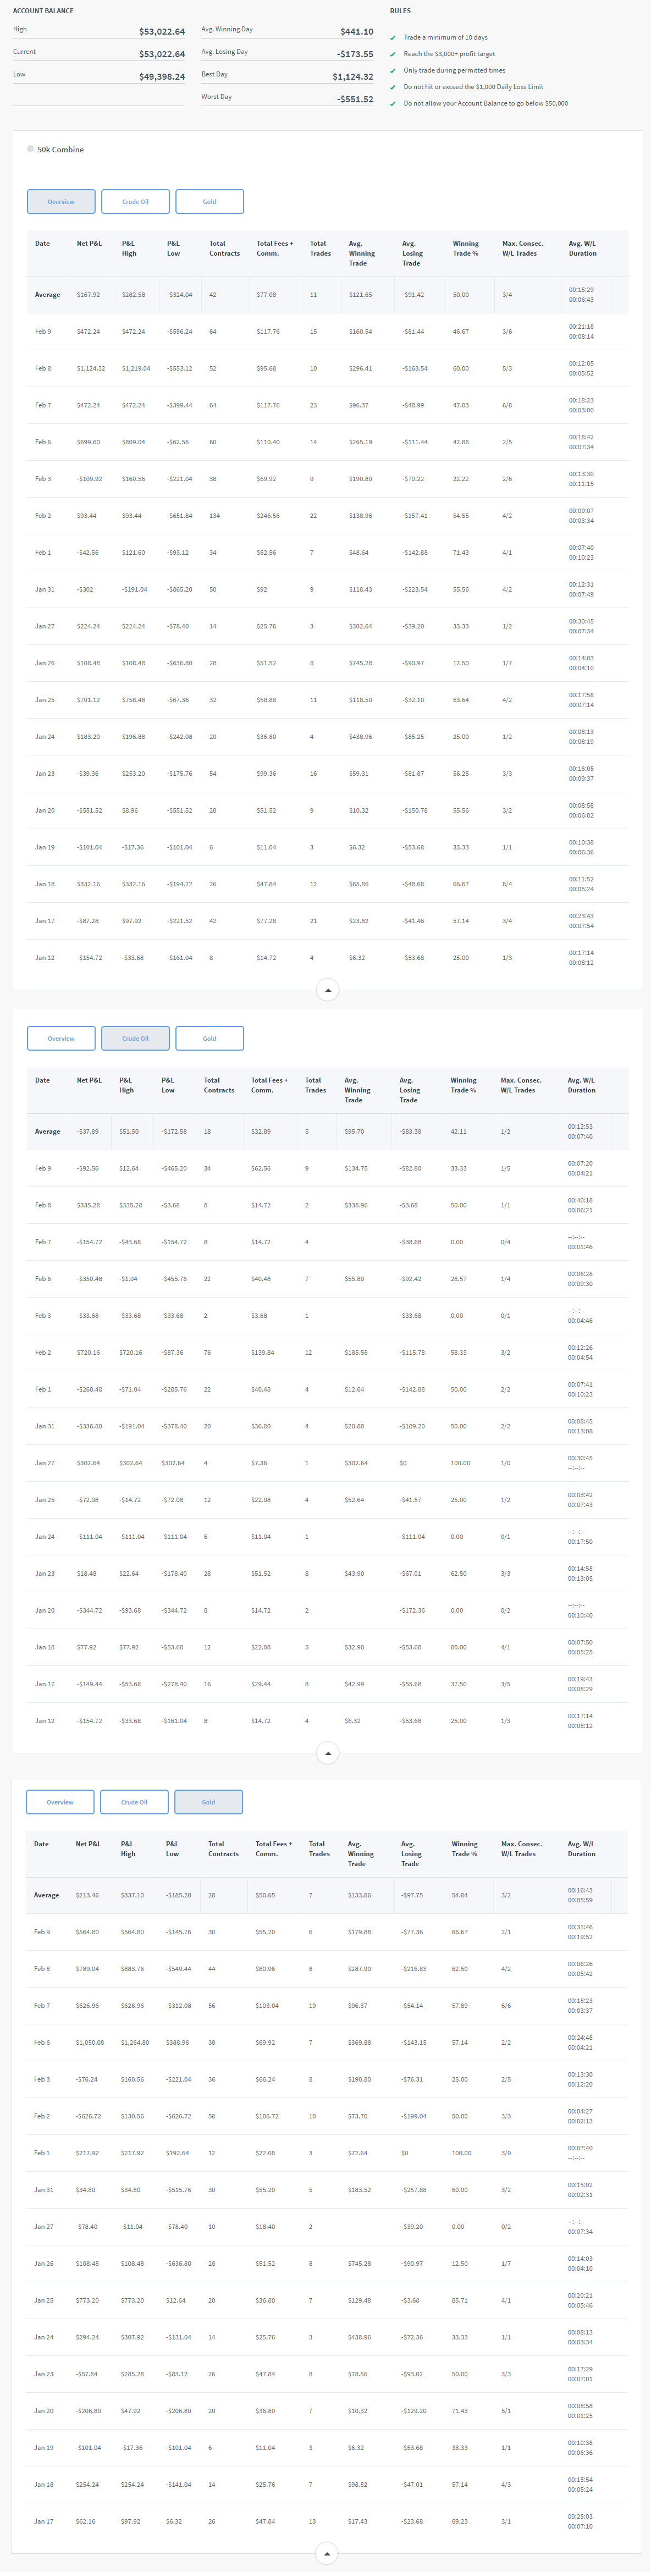Click the Crude Oil button in the bottom section
Image resolution: width=651 pixels, height=2572 pixels.
tap(134, 1802)
